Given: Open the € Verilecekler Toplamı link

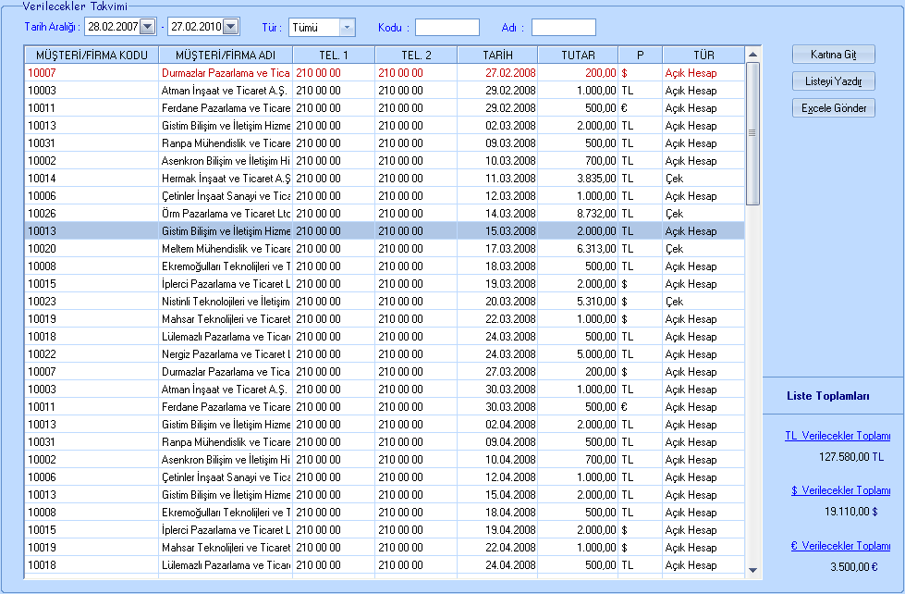Looking at the screenshot, I should tap(840, 546).
